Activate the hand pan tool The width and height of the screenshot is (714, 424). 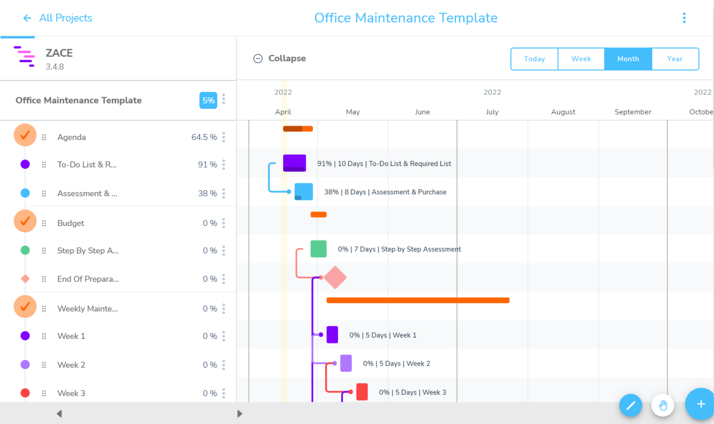click(x=663, y=405)
